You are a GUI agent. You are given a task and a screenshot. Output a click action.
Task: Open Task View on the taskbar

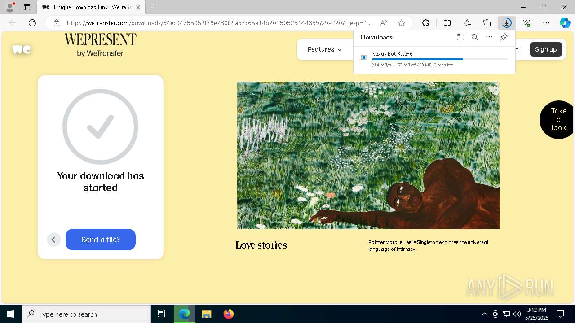162,314
